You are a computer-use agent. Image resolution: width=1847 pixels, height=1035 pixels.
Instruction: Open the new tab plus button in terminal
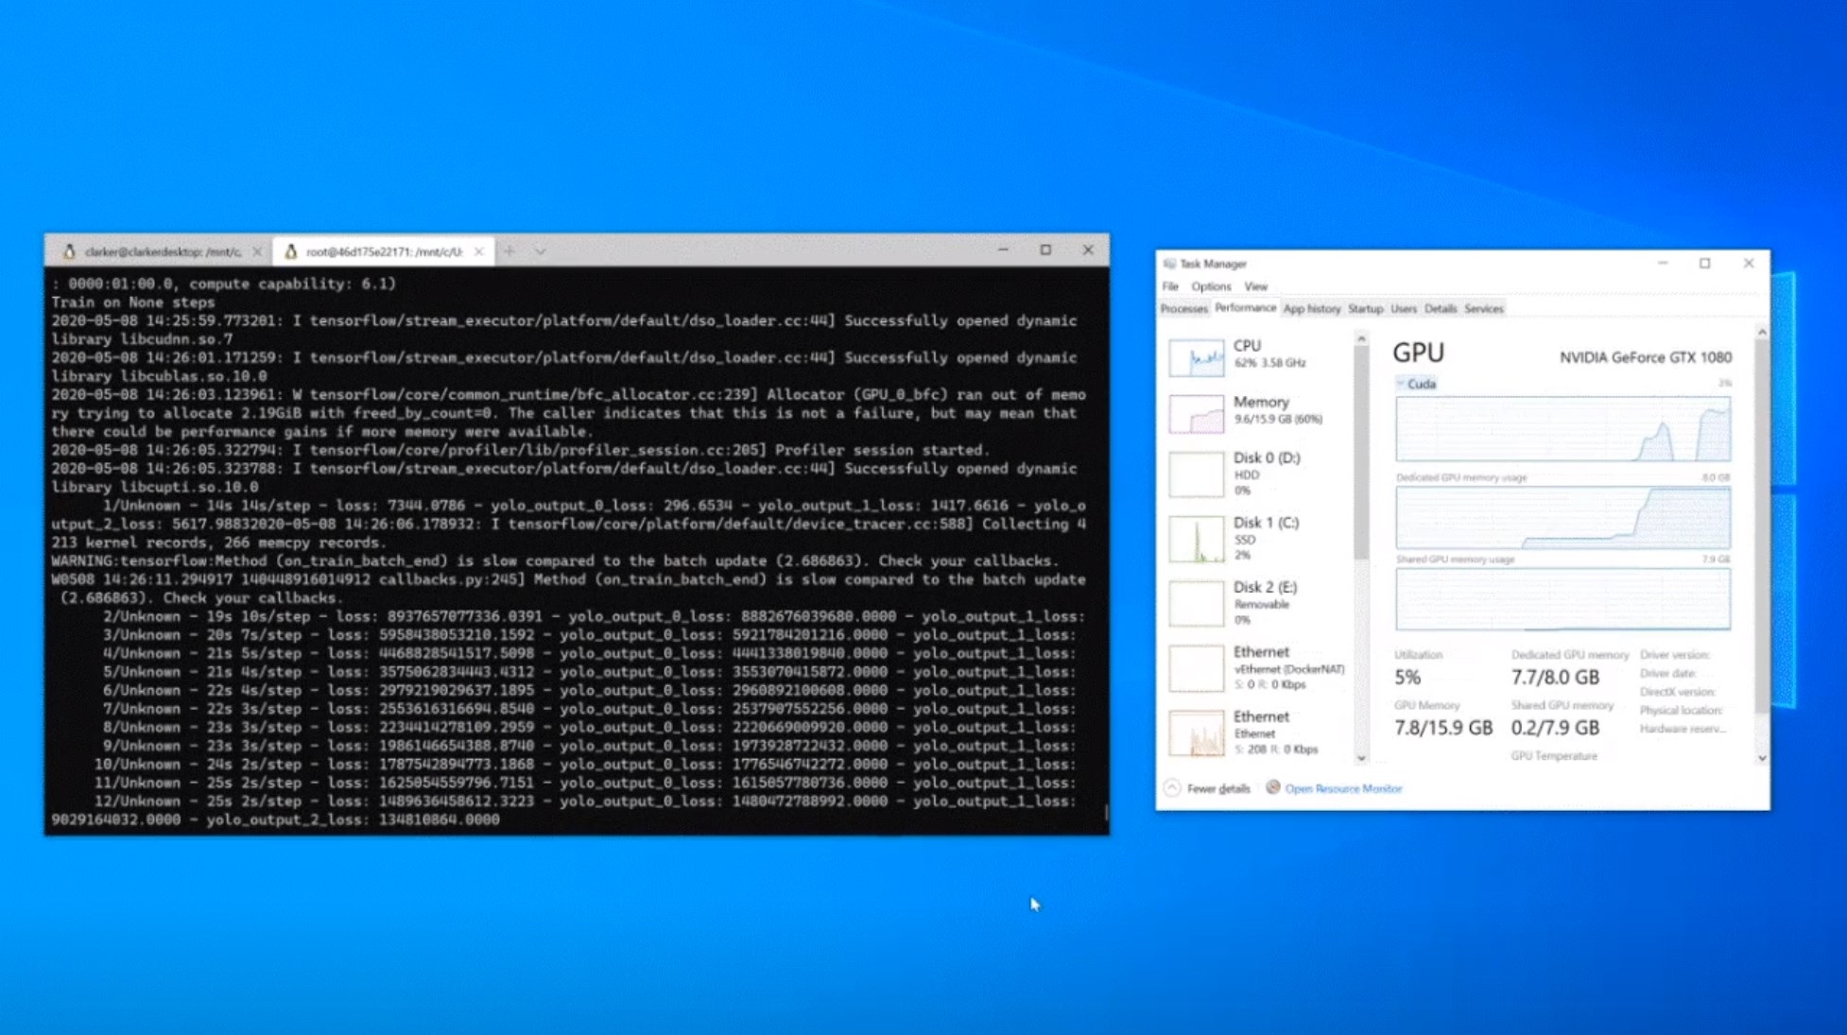pos(509,251)
